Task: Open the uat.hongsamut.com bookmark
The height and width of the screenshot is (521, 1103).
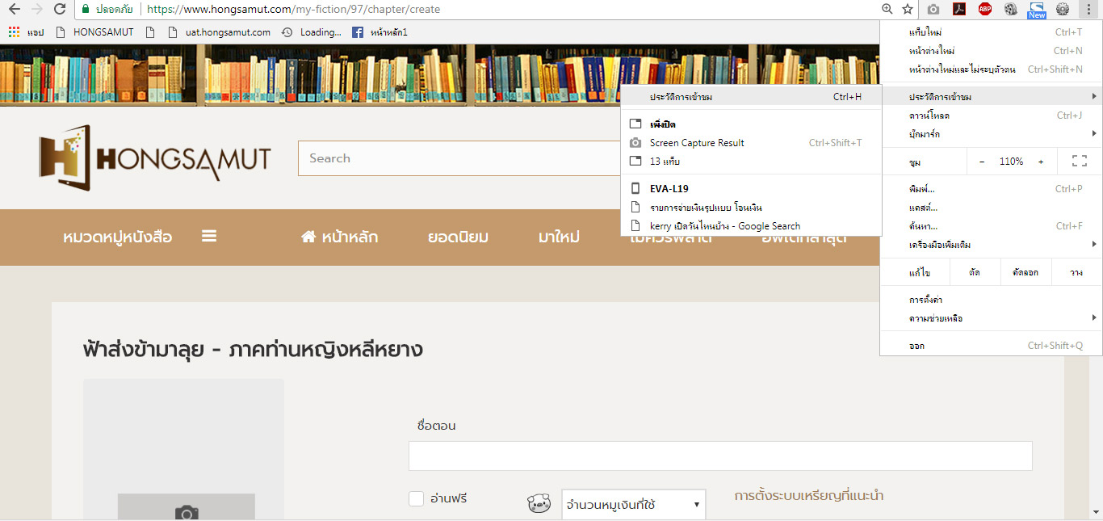Action: coord(227,32)
